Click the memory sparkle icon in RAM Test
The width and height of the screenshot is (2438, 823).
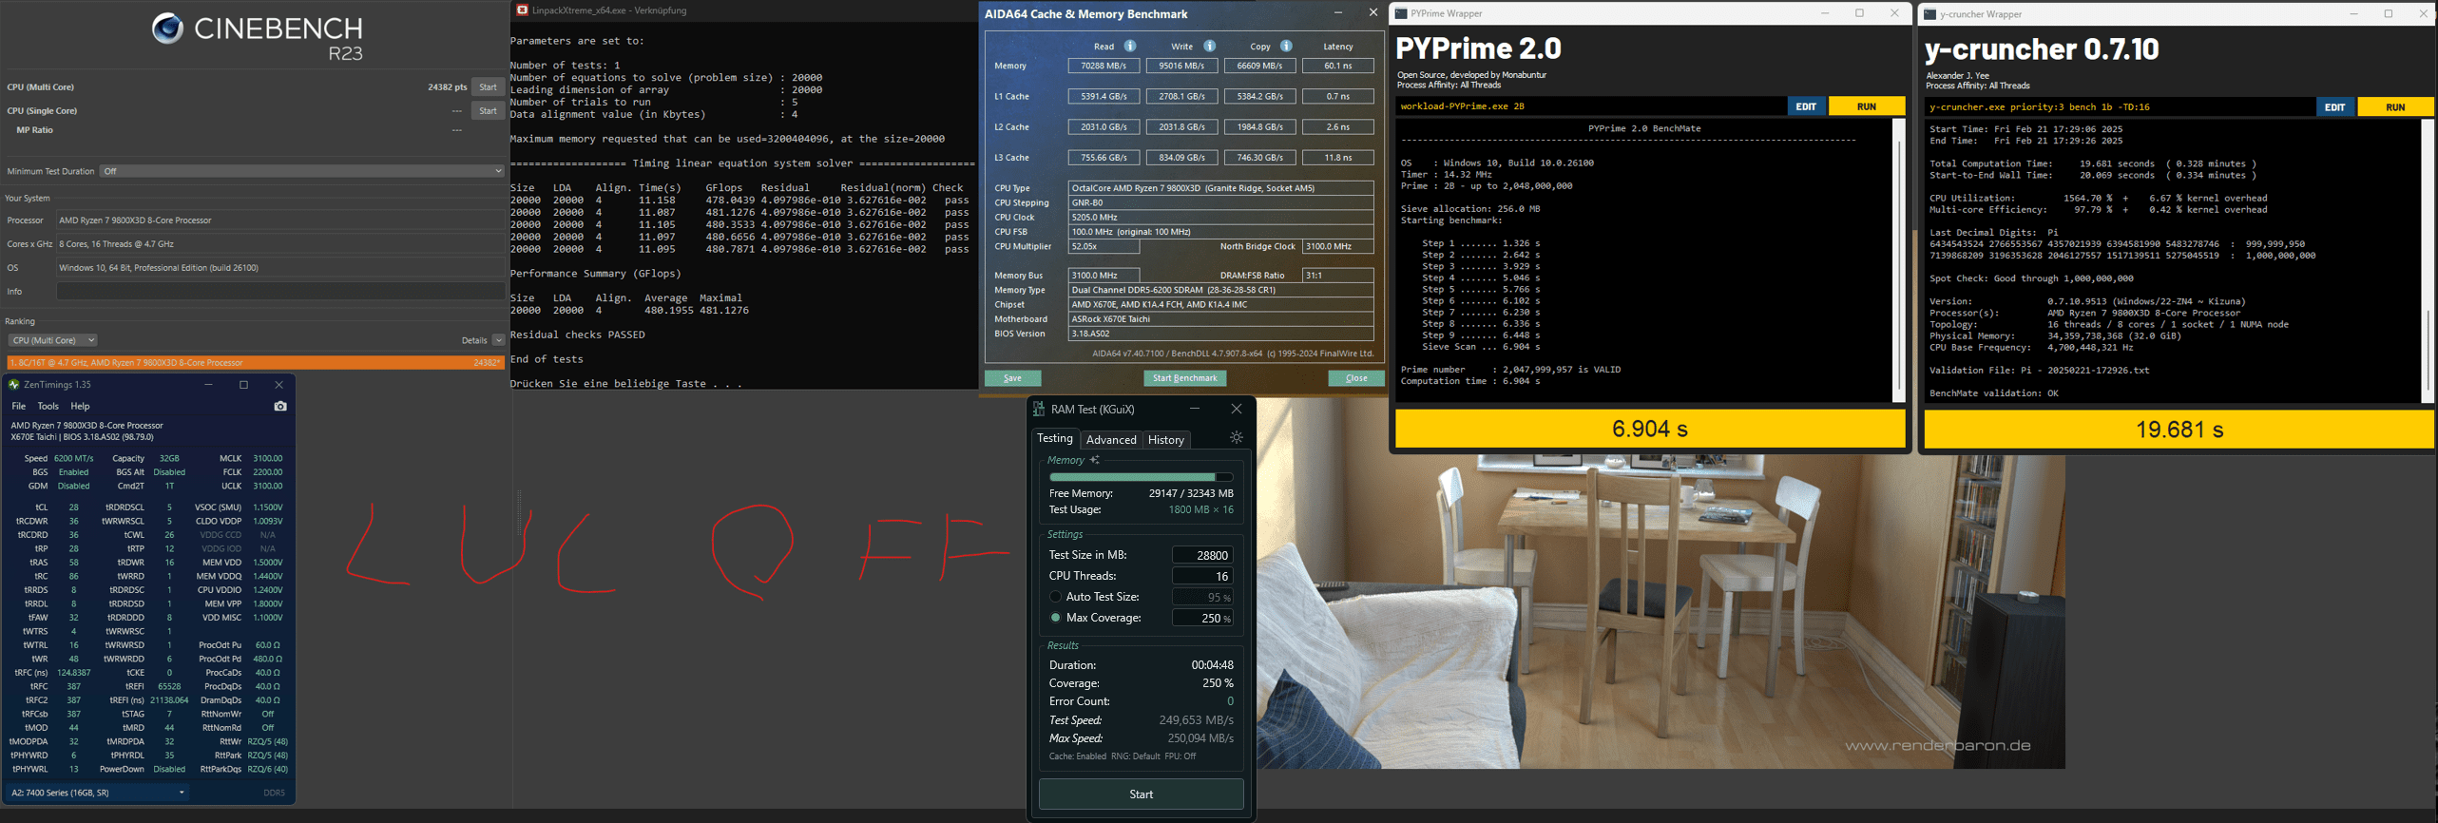point(1095,460)
